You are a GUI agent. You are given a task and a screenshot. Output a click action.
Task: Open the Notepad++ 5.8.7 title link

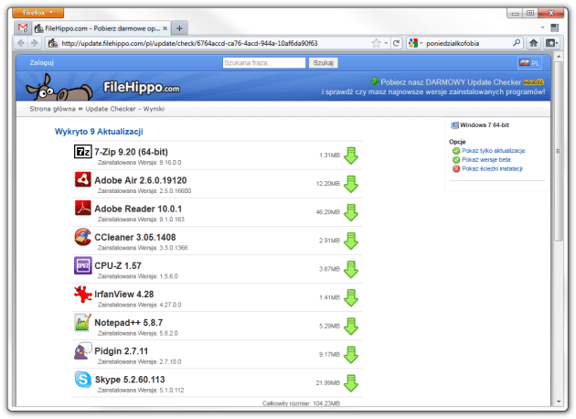tap(129, 322)
